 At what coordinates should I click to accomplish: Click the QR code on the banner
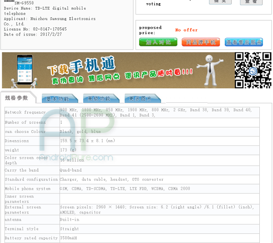point(253,70)
